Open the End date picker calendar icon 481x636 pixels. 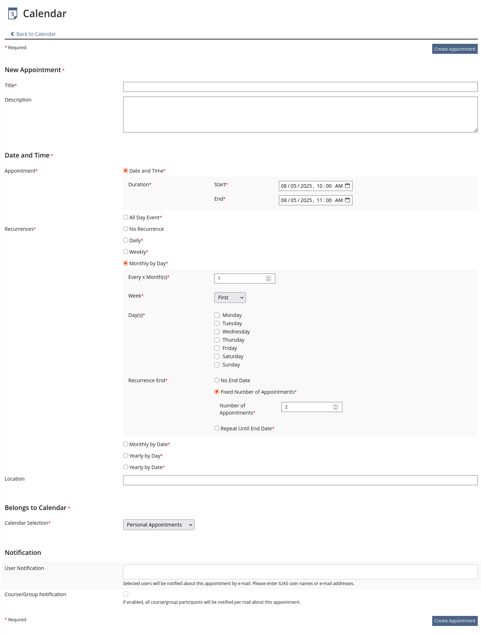click(x=347, y=200)
